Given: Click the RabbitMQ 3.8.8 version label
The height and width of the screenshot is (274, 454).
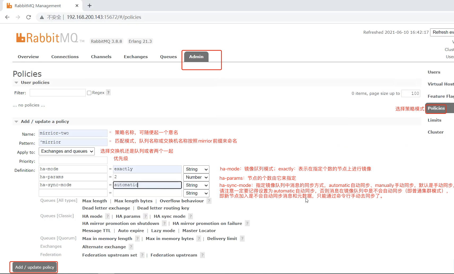Looking at the screenshot, I should (x=106, y=41).
